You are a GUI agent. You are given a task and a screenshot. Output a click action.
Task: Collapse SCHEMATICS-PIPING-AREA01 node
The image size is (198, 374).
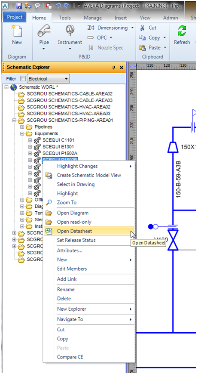(14, 121)
